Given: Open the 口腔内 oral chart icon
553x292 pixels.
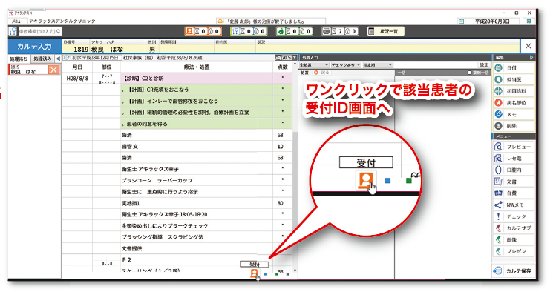Looking at the screenshot, I should pyautogui.click(x=498, y=170).
